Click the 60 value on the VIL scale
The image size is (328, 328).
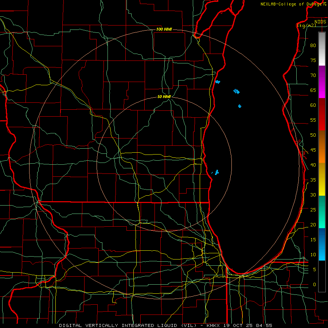(x=313, y=105)
